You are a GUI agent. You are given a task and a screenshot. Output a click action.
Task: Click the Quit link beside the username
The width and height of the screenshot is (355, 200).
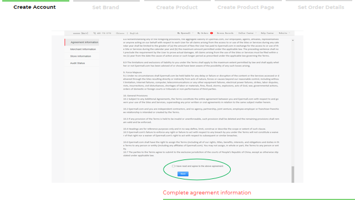click(x=85, y=33)
